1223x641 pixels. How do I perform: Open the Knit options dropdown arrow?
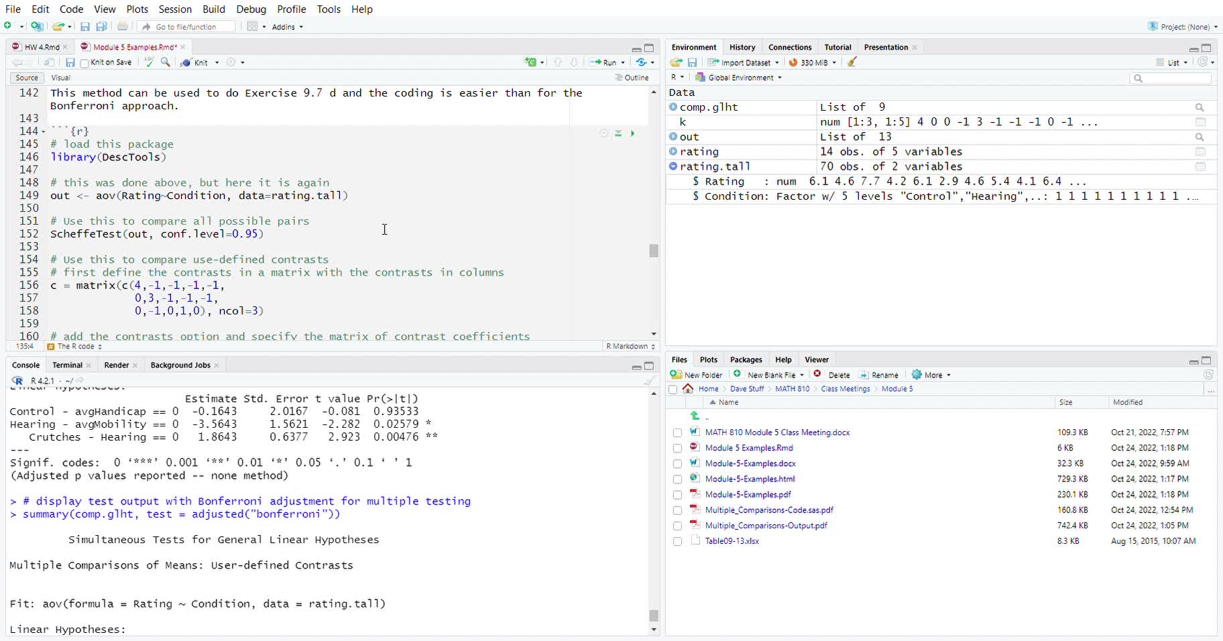(x=217, y=62)
